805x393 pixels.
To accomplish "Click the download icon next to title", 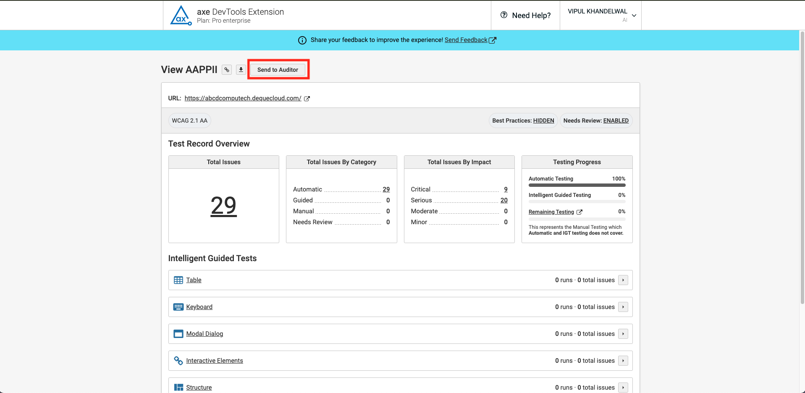I will (241, 70).
